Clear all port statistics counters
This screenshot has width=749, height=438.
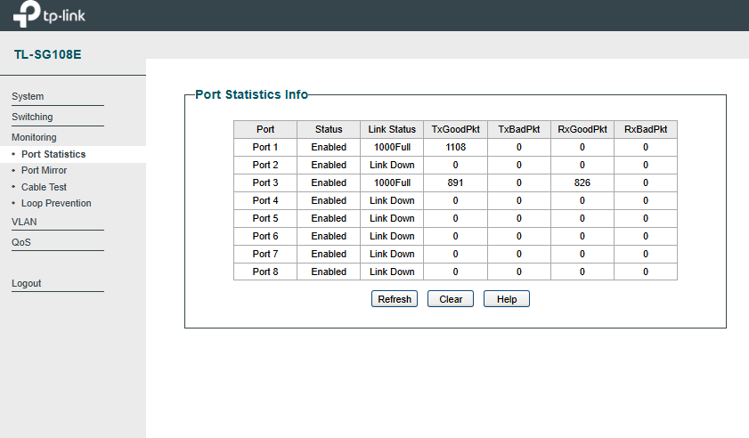[x=451, y=299]
